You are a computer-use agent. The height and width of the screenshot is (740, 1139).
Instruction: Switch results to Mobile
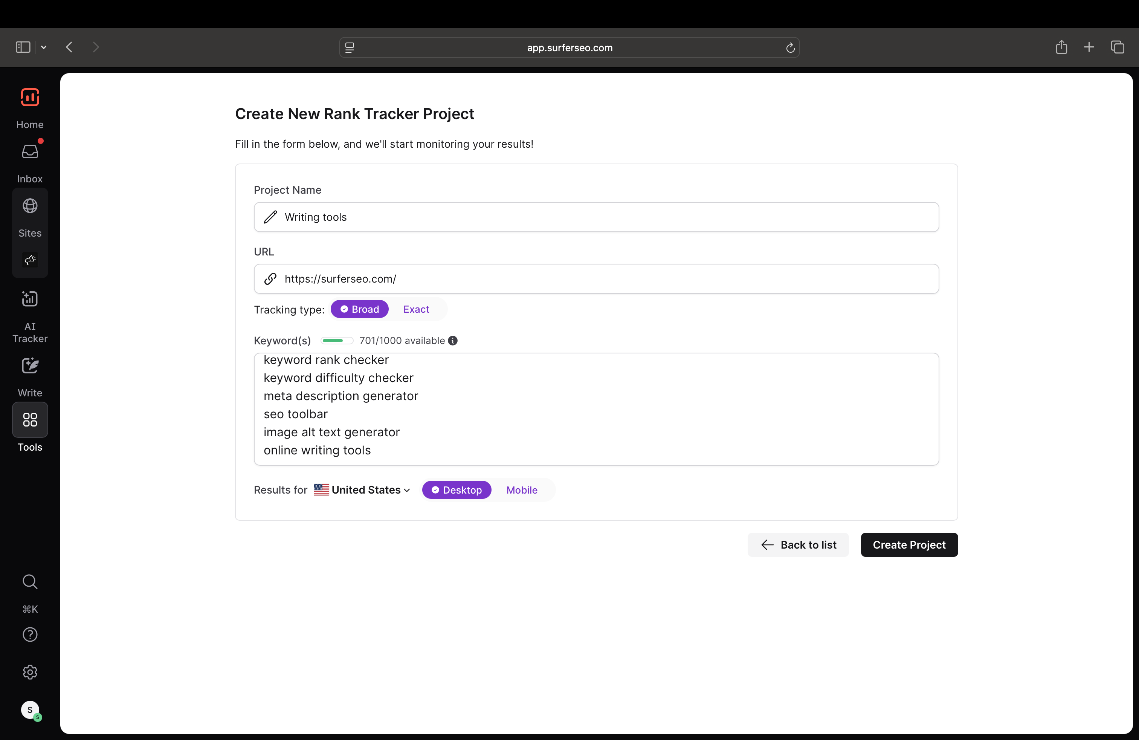(522, 490)
